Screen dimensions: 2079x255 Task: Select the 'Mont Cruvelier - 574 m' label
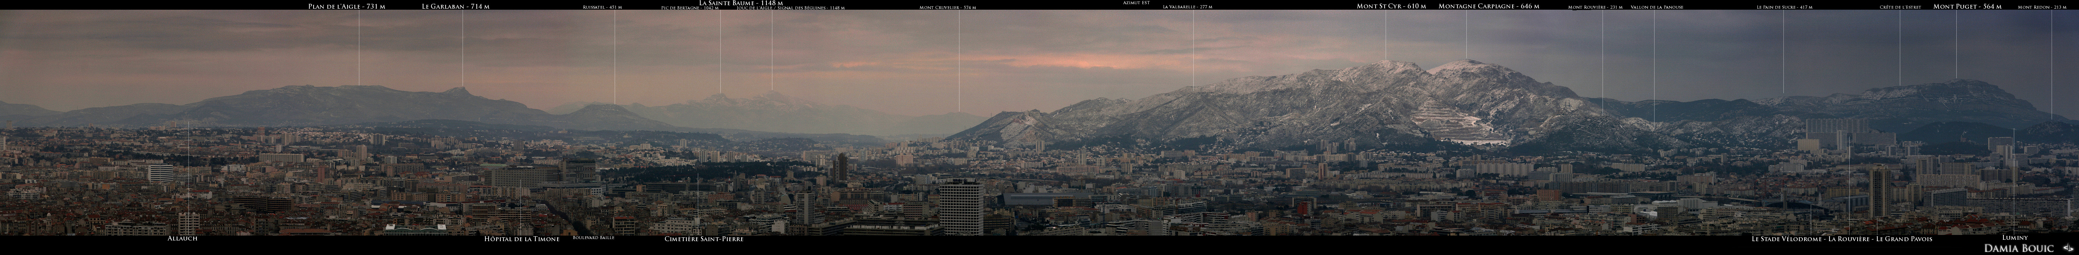click(x=947, y=7)
